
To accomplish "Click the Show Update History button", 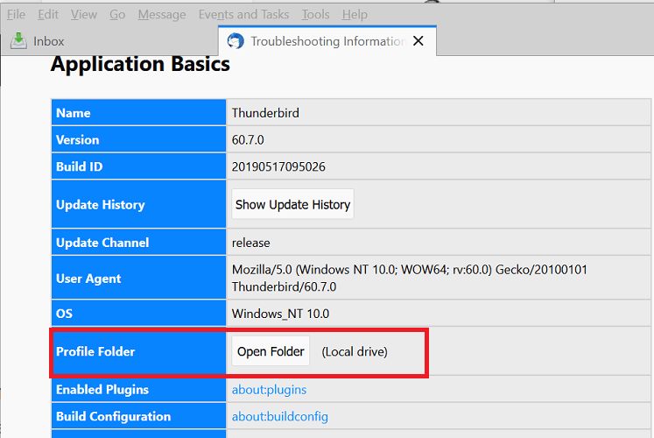I will tap(292, 204).
